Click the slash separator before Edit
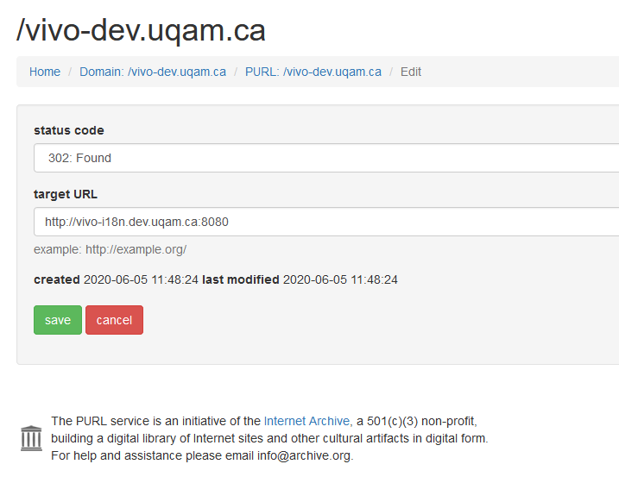 pos(391,72)
